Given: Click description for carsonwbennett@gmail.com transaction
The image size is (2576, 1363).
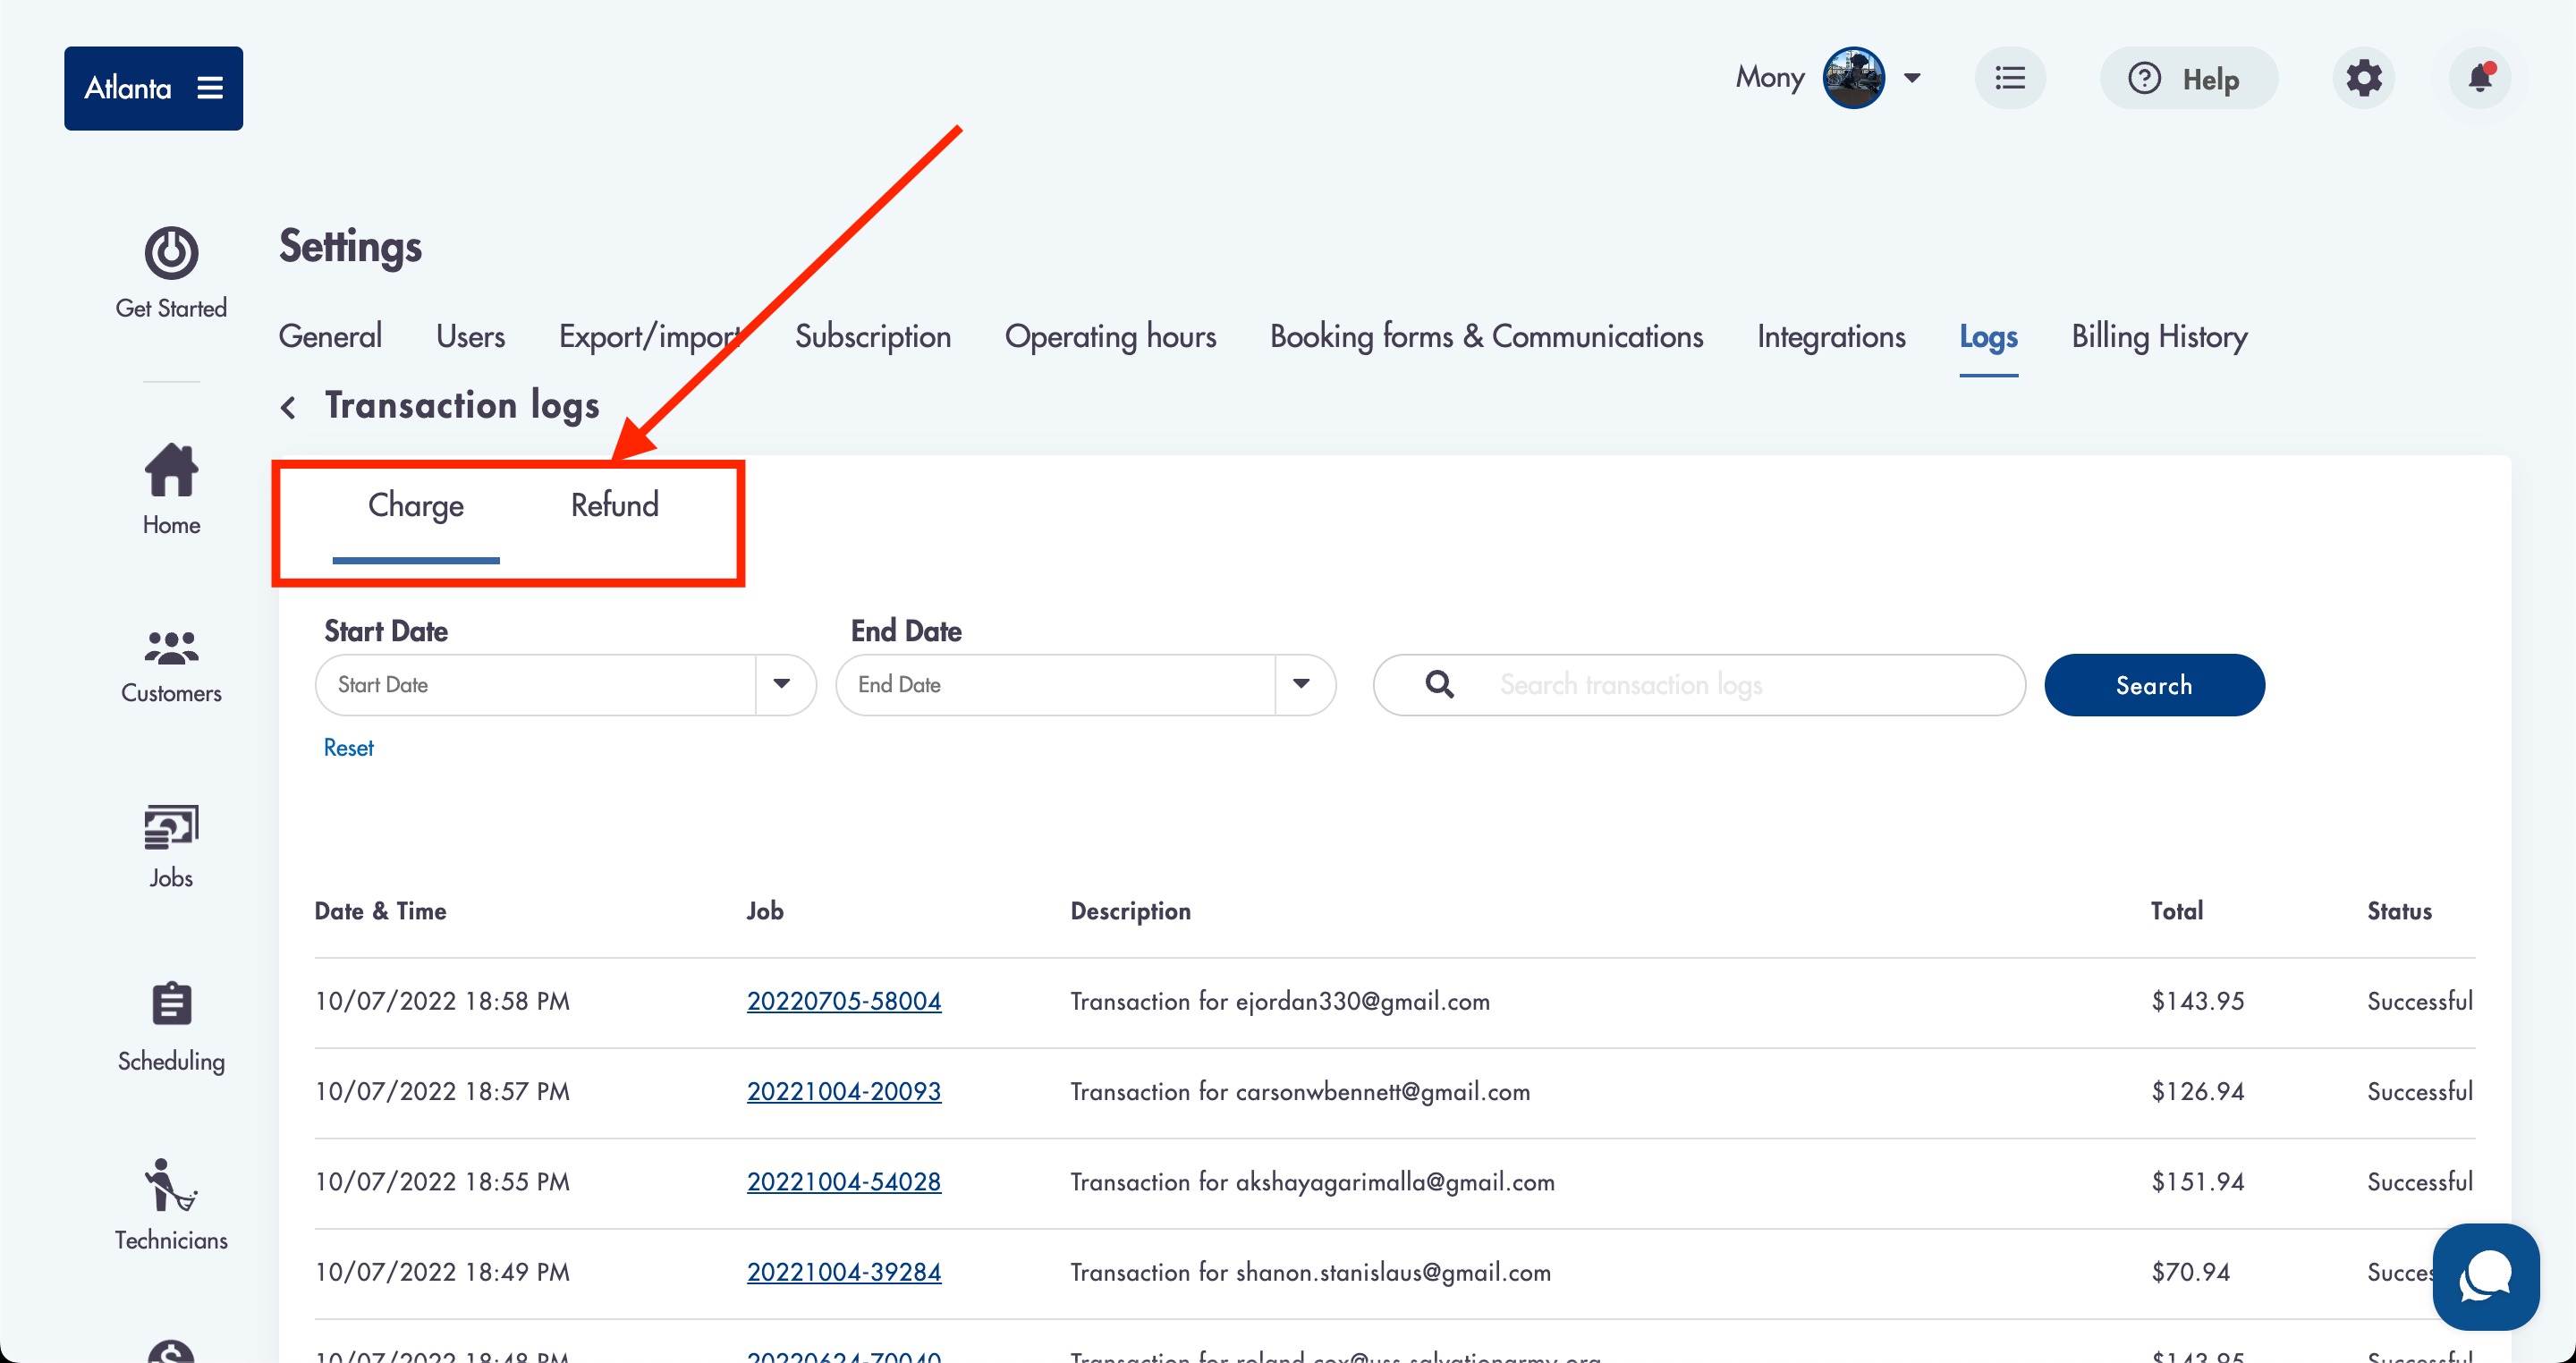Looking at the screenshot, I should click(1300, 1091).
